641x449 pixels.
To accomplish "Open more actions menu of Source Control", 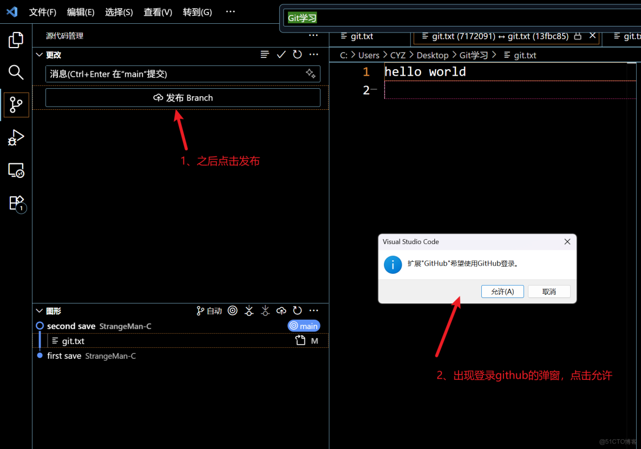I will (314, 35).
